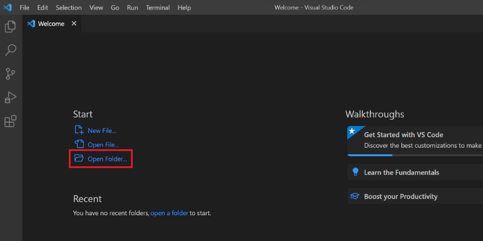The image size is (483, 241).
Task: Click the 'open a folder' link under Recent
Action: coord(169,213)
